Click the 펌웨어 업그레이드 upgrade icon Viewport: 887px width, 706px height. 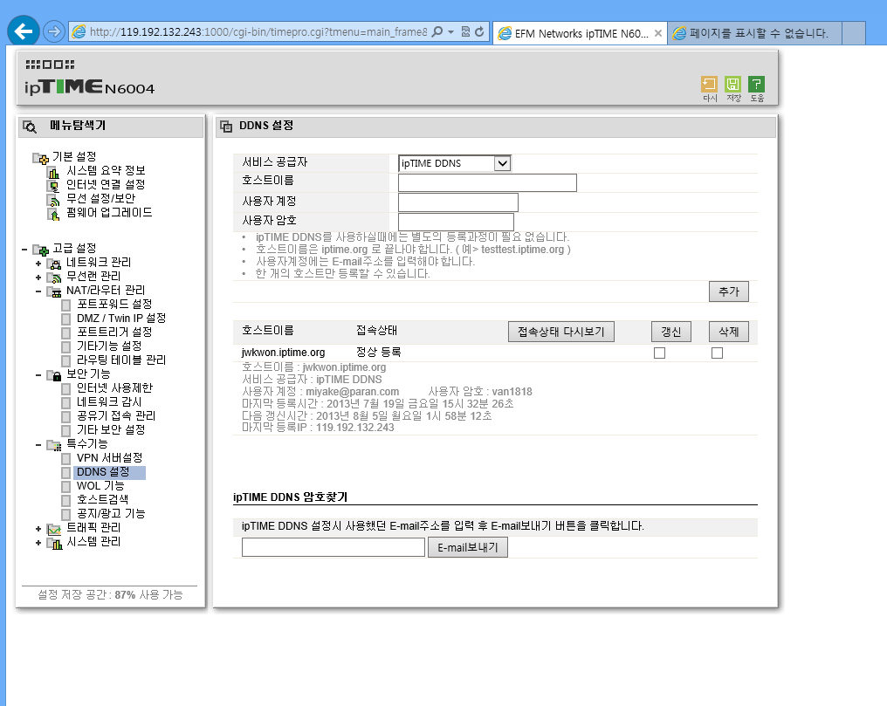[x=54, y=214]
